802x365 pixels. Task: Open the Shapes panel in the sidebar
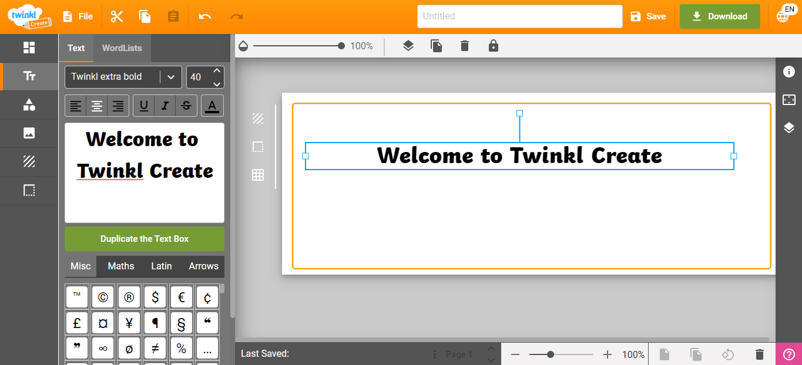29,104
